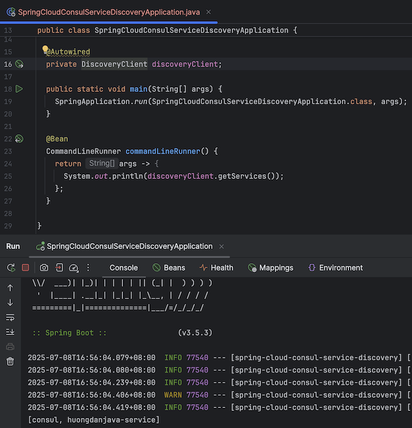Viewport: 412px width, 428px height.
Task: Click the exit/attach debugger icon
Action: (59, 267)
